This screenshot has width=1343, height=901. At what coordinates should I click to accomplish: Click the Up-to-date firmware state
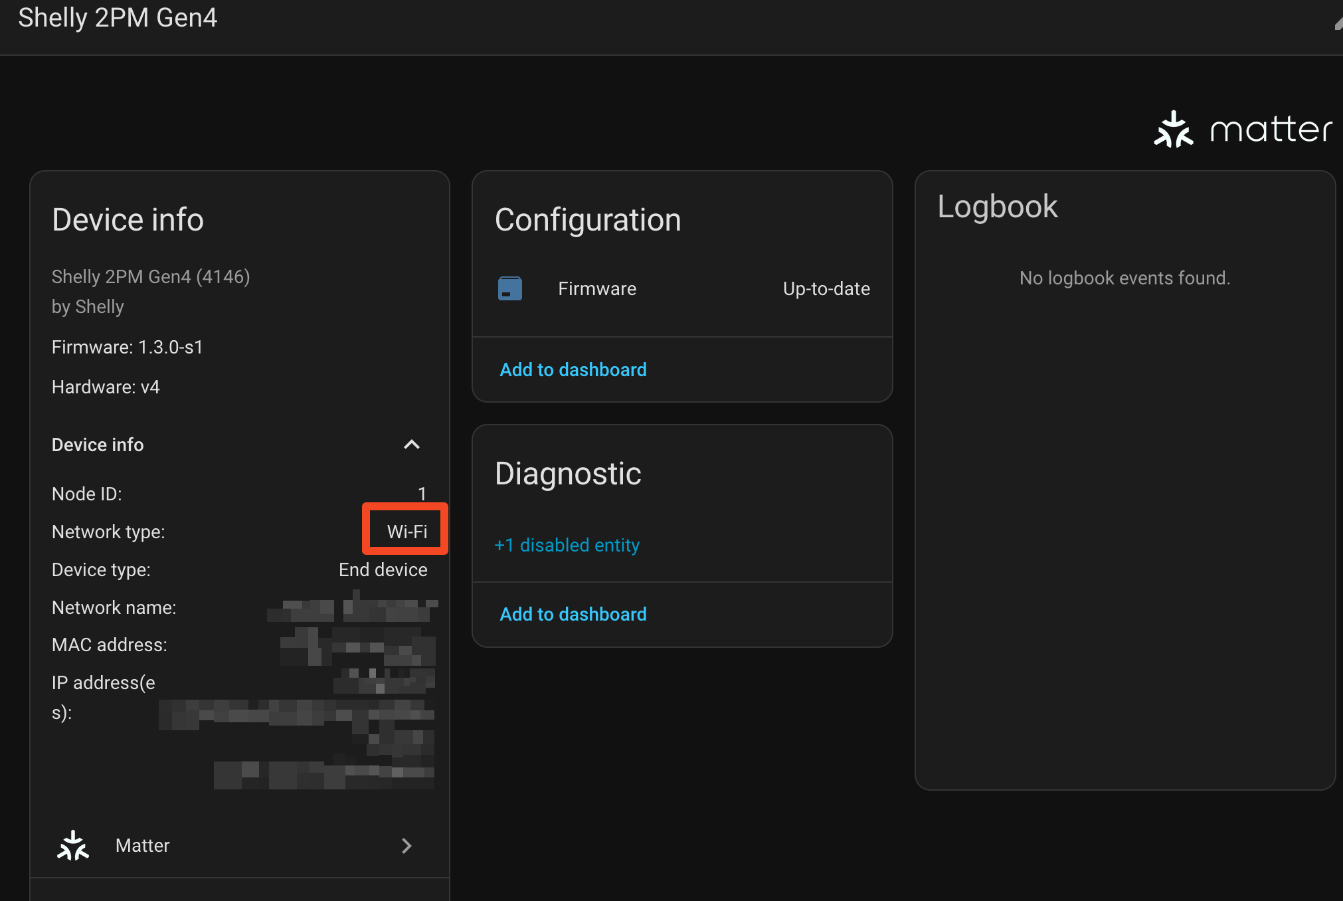point(826,289)
